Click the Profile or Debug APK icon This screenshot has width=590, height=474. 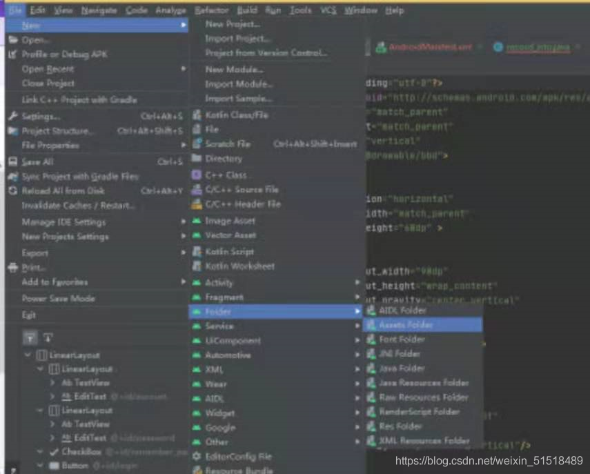click(x=13, y=55)
